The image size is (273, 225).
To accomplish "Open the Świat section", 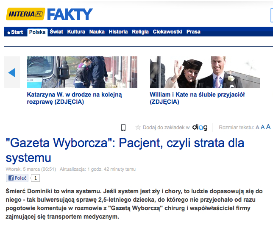I will point(56,32).
